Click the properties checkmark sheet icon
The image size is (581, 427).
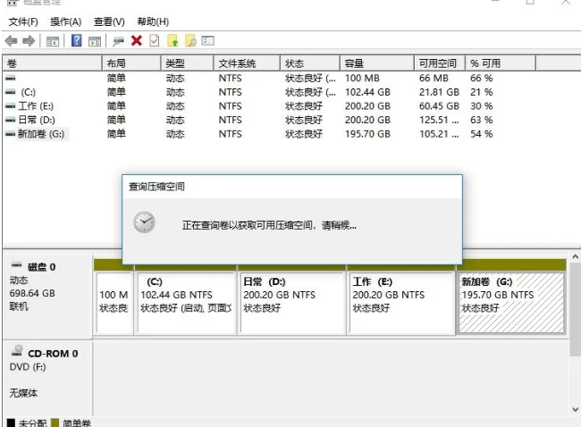tap(155, 40)
